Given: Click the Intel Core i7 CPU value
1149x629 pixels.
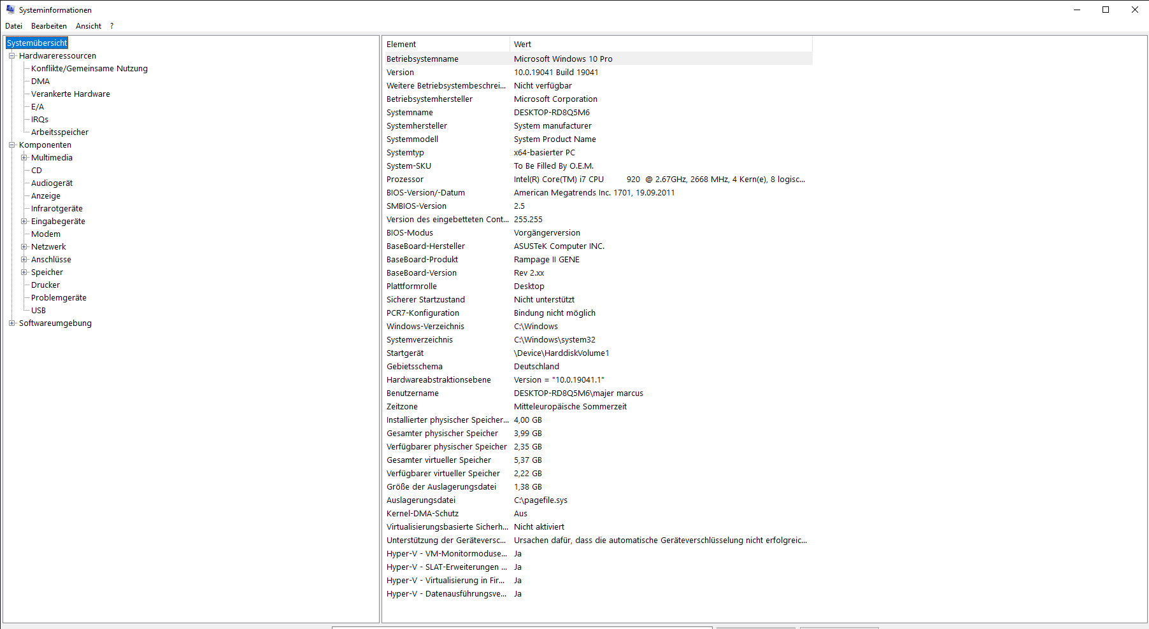Looking at the screenshot, I should point(659,179).
